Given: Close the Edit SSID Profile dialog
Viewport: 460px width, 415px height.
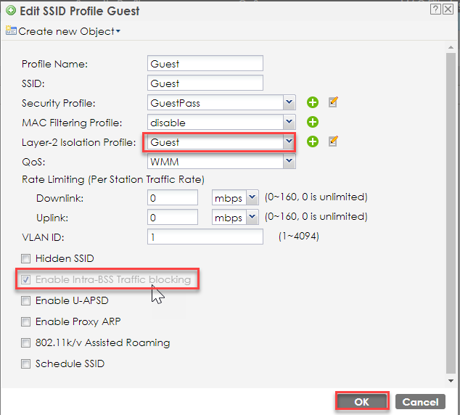Looking at the screenshot, I should [448, 9].
